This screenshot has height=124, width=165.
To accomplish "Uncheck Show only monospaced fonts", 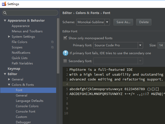I will click(65, 38).
